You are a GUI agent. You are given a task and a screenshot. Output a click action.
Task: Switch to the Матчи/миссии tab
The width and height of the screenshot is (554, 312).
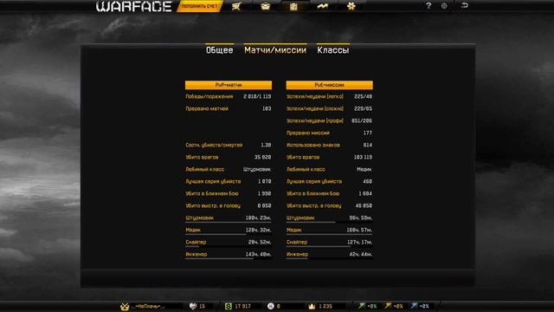(x=275, y=50)
